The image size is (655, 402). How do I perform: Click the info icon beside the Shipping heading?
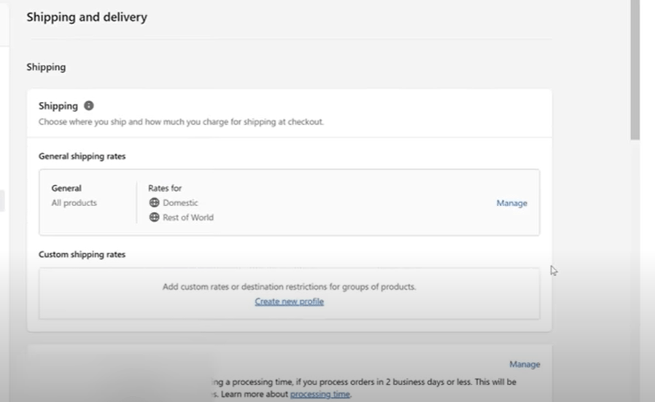(88, 106)
